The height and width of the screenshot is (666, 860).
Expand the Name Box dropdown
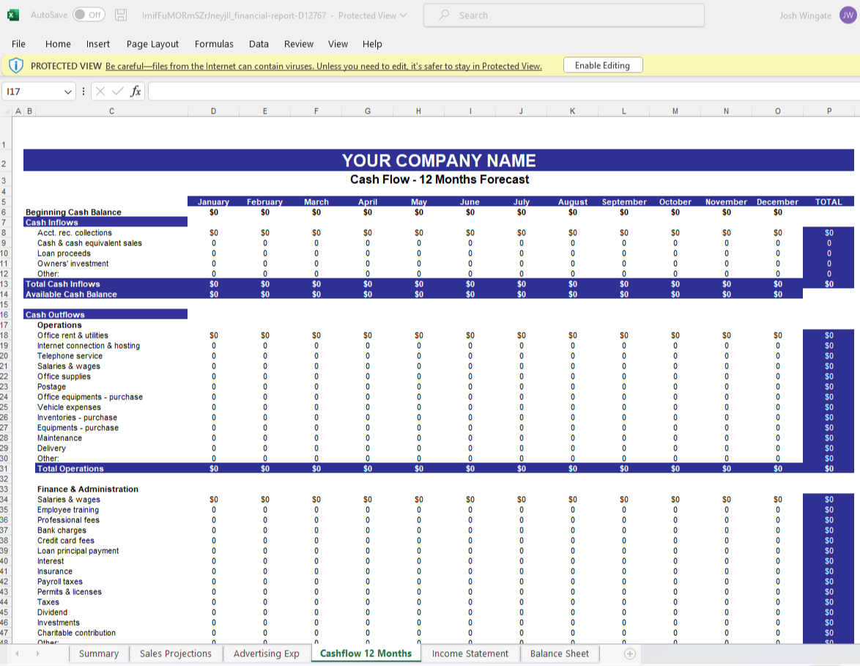[69, 92]
